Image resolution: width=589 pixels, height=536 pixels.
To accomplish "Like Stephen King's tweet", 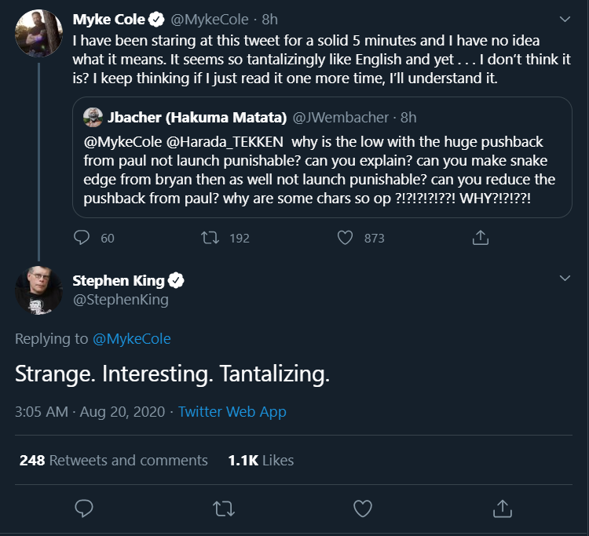I will (362, 509).
